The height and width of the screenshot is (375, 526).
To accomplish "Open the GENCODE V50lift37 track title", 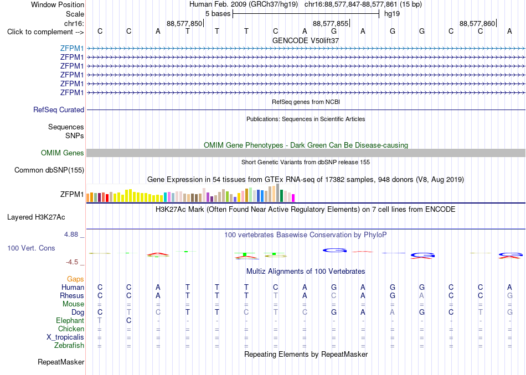I will [306, 40].
